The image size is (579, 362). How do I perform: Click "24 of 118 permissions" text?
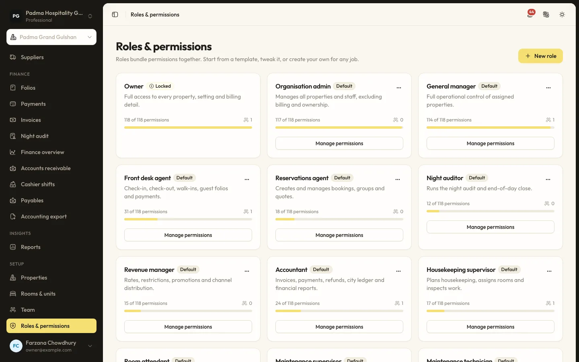298,303
